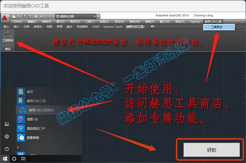Switch to the A360 ribbon tab
The width and height of the screenshot is (246, 163).
point(96,26)
